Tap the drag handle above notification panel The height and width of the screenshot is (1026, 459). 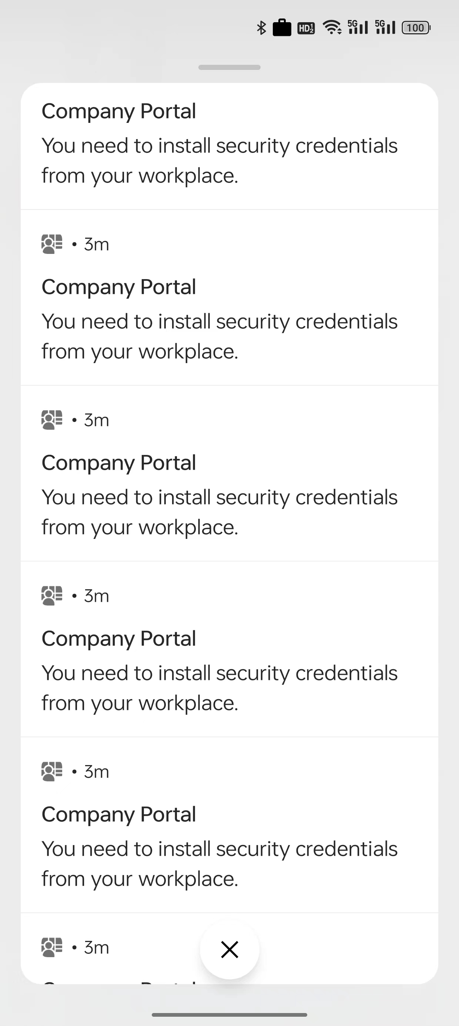[x=229, y=67]
